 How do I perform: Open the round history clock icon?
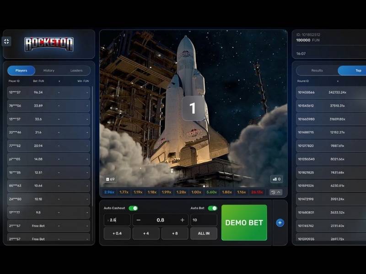click(x=273, y=192)
